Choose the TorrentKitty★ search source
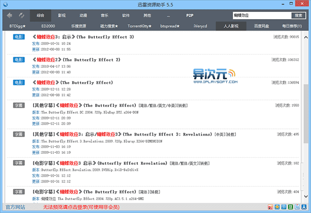Viewport: 311px width, 213px height. tap(140, 26)
